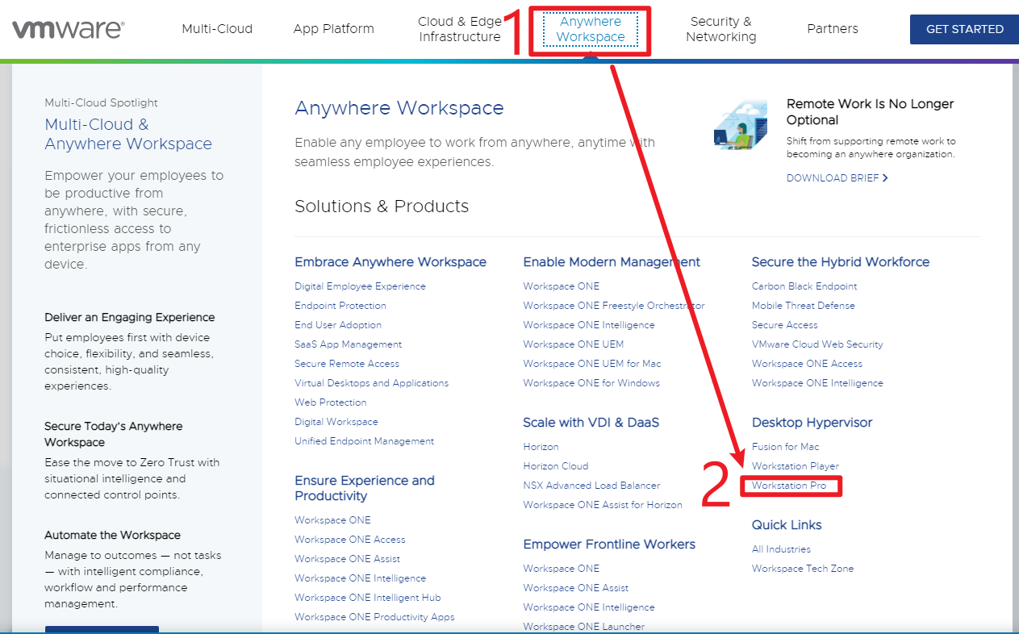
Task: Open the Anywhere Workspace menu
Action: tap(590, 29)
